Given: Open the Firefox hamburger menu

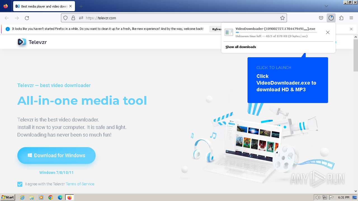Looking at the screenshot, I should [x=351, y=18].
